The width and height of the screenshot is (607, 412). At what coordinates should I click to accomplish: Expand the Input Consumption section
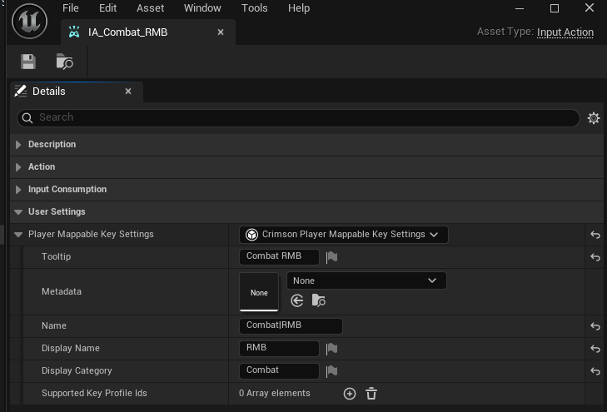tap(17, 190)
